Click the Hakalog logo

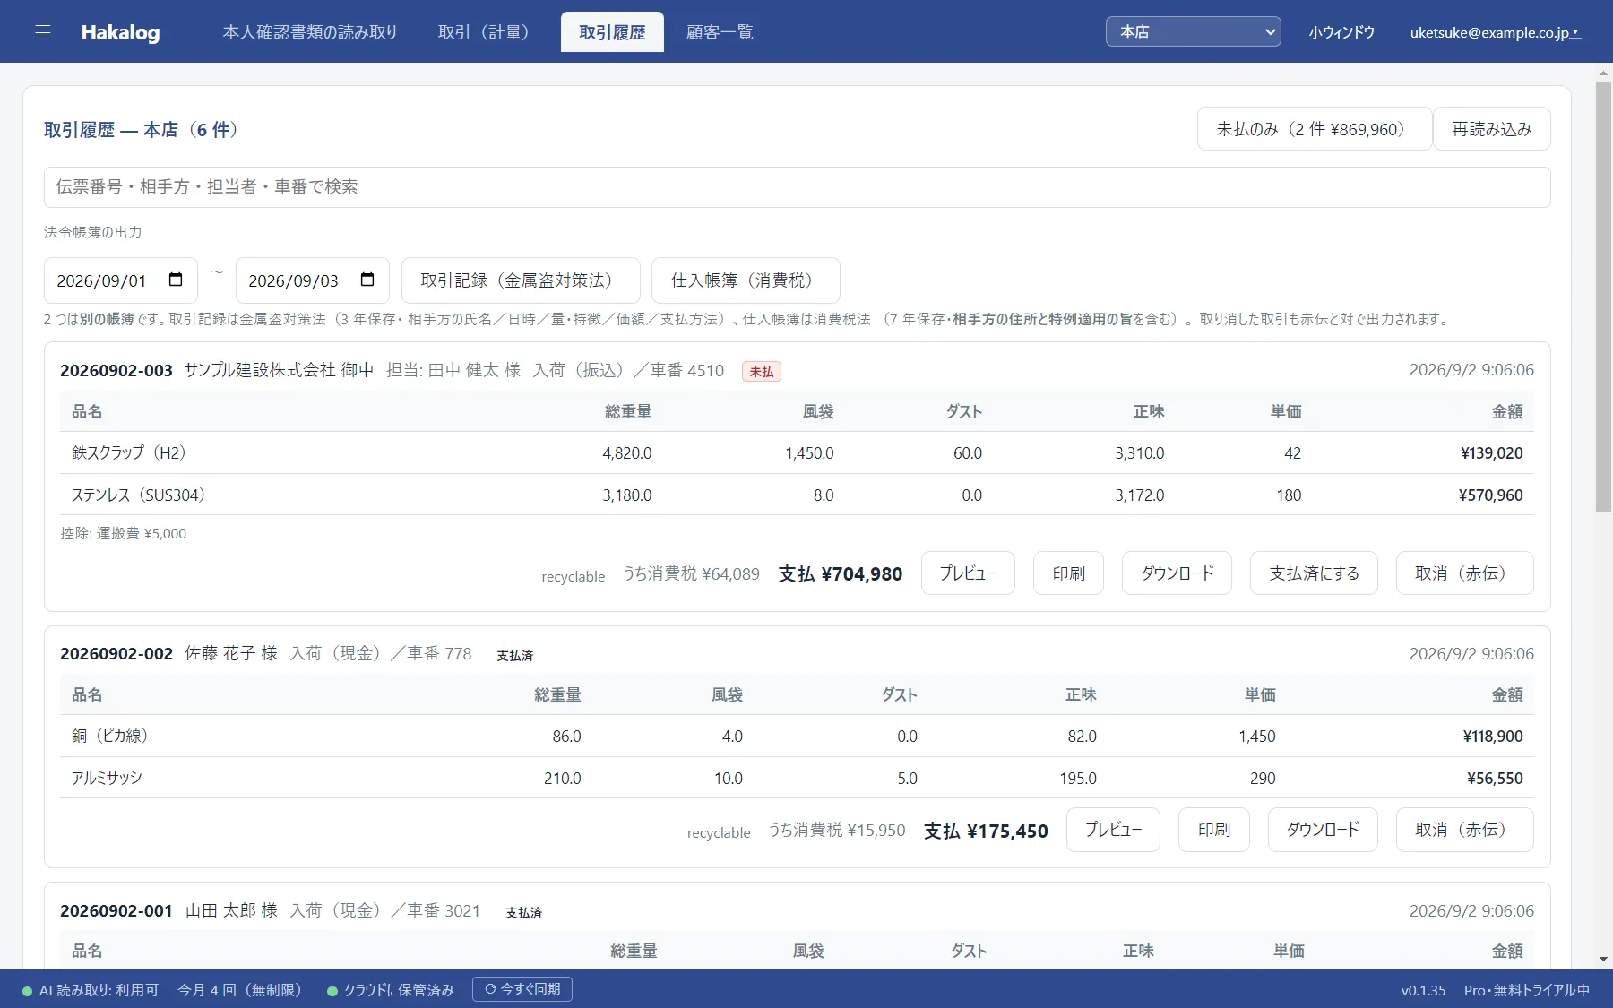tap(120, 32)
